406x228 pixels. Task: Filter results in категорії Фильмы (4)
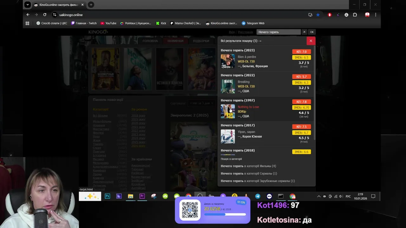pyautogui.click(x=248, y=166)
